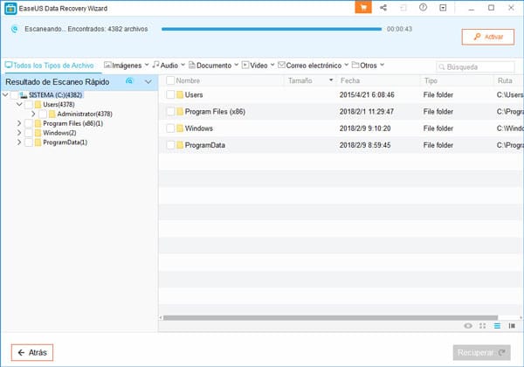
Task: Check the Users row checkbox in list
Action: [170, 94]
